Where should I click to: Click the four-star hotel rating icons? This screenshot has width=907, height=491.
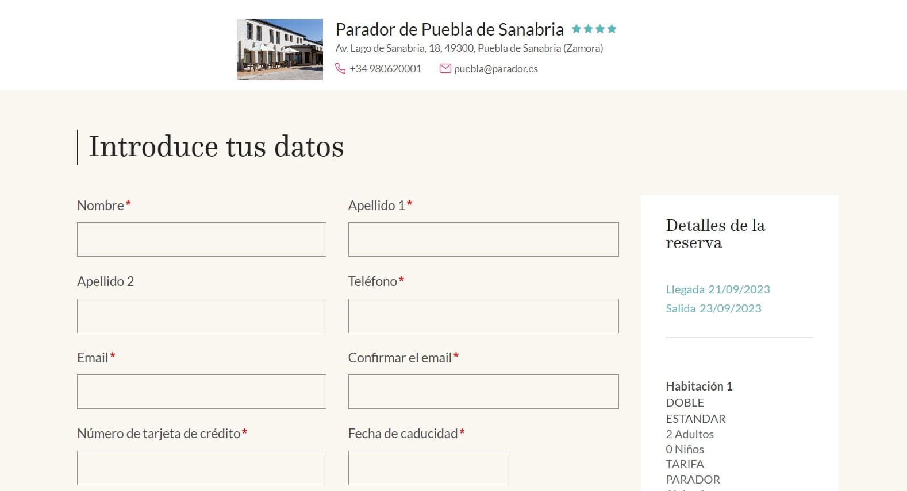click(594, 29)
